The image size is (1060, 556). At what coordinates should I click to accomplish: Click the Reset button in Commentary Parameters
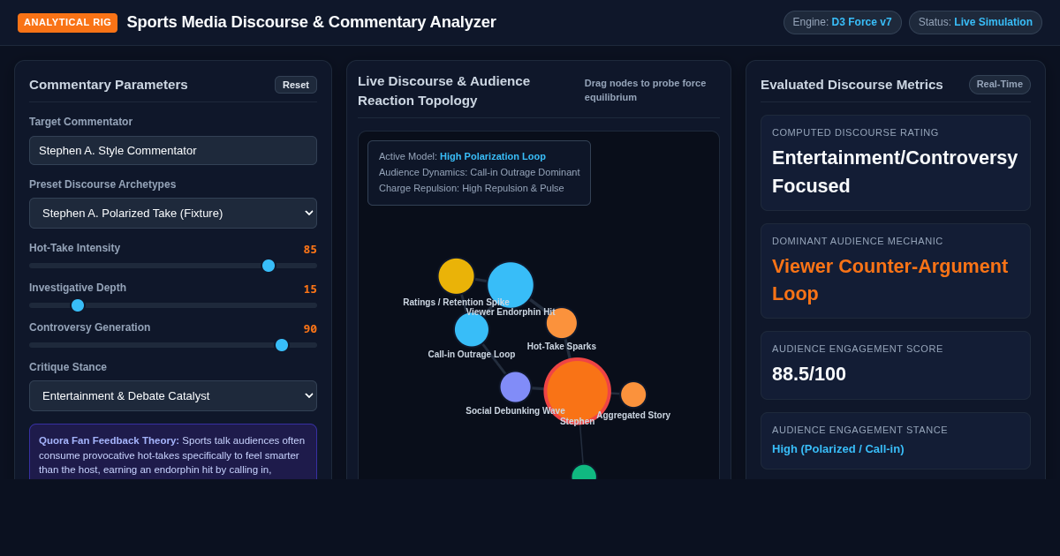click(x=296, y=85)
